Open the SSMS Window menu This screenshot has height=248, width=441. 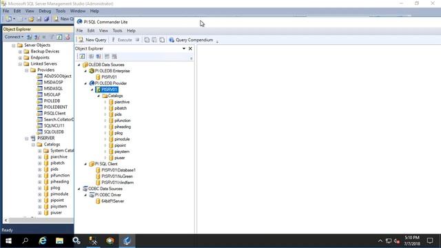78,11
